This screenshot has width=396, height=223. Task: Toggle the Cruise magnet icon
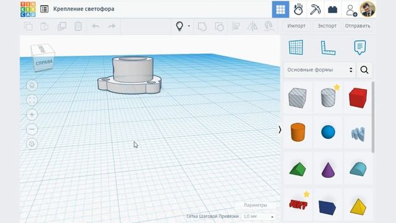click(269, 26)
